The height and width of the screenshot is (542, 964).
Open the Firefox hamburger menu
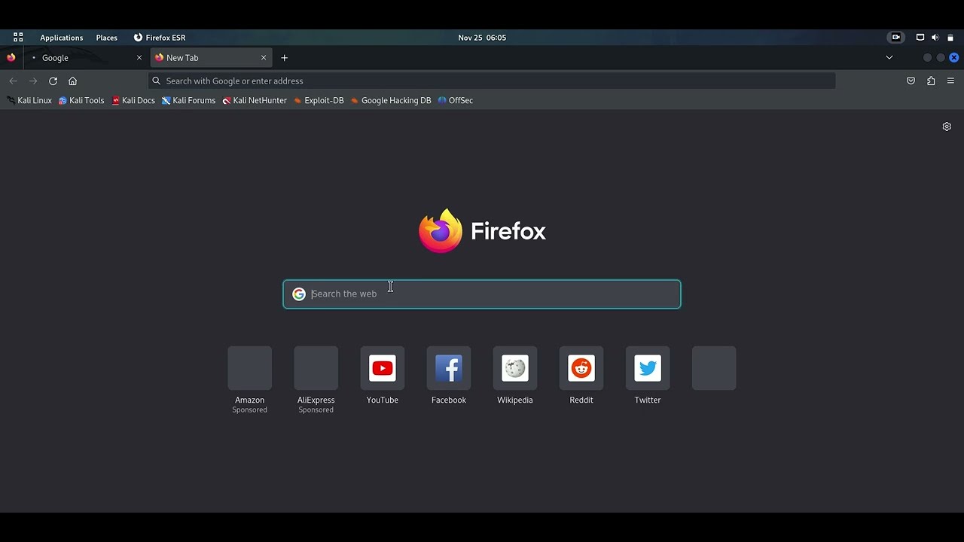click(950, 81)
